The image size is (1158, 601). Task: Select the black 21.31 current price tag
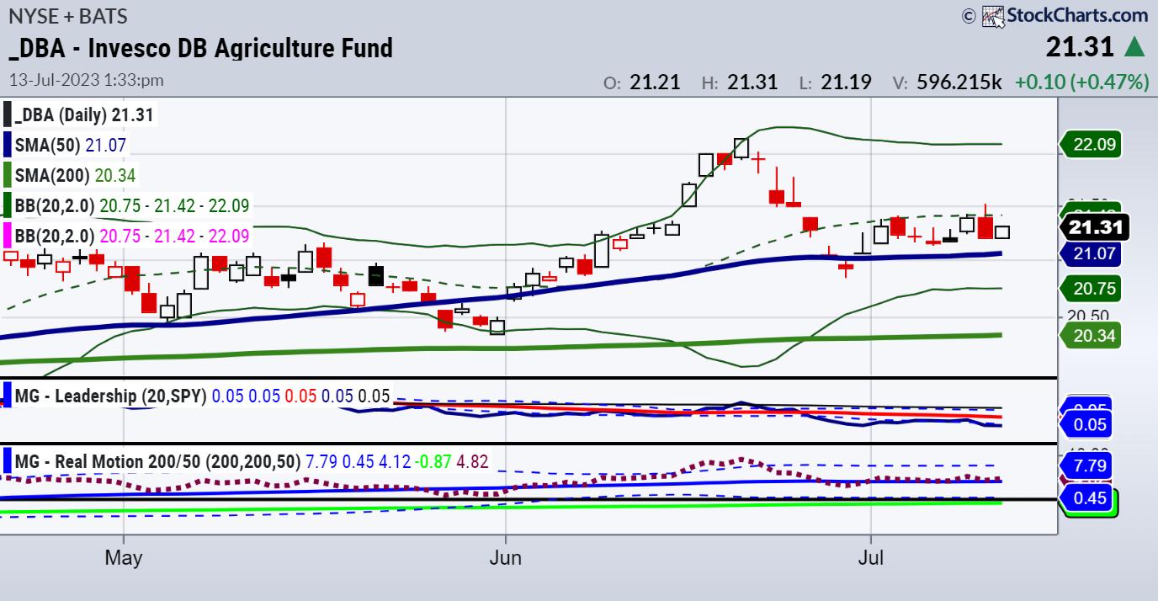(x=1095, y=227)
